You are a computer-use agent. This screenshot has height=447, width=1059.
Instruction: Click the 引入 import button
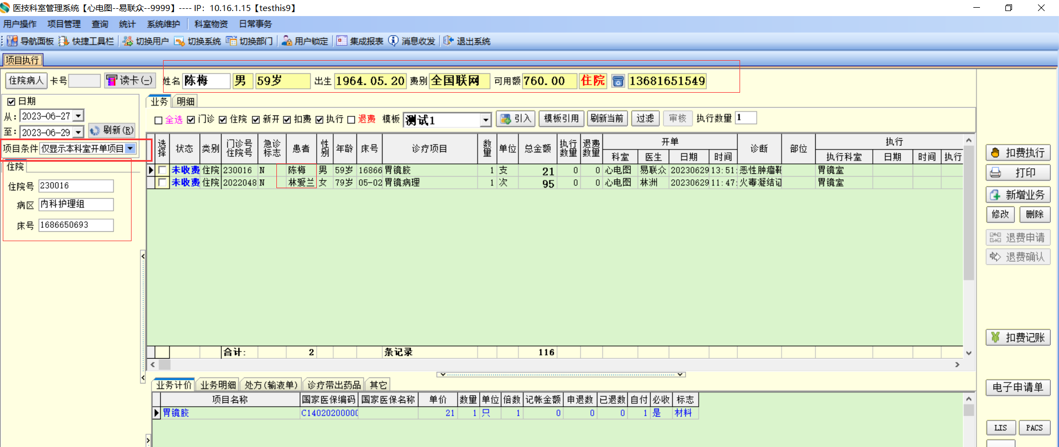pyautogui.click(x=515, y=119)
